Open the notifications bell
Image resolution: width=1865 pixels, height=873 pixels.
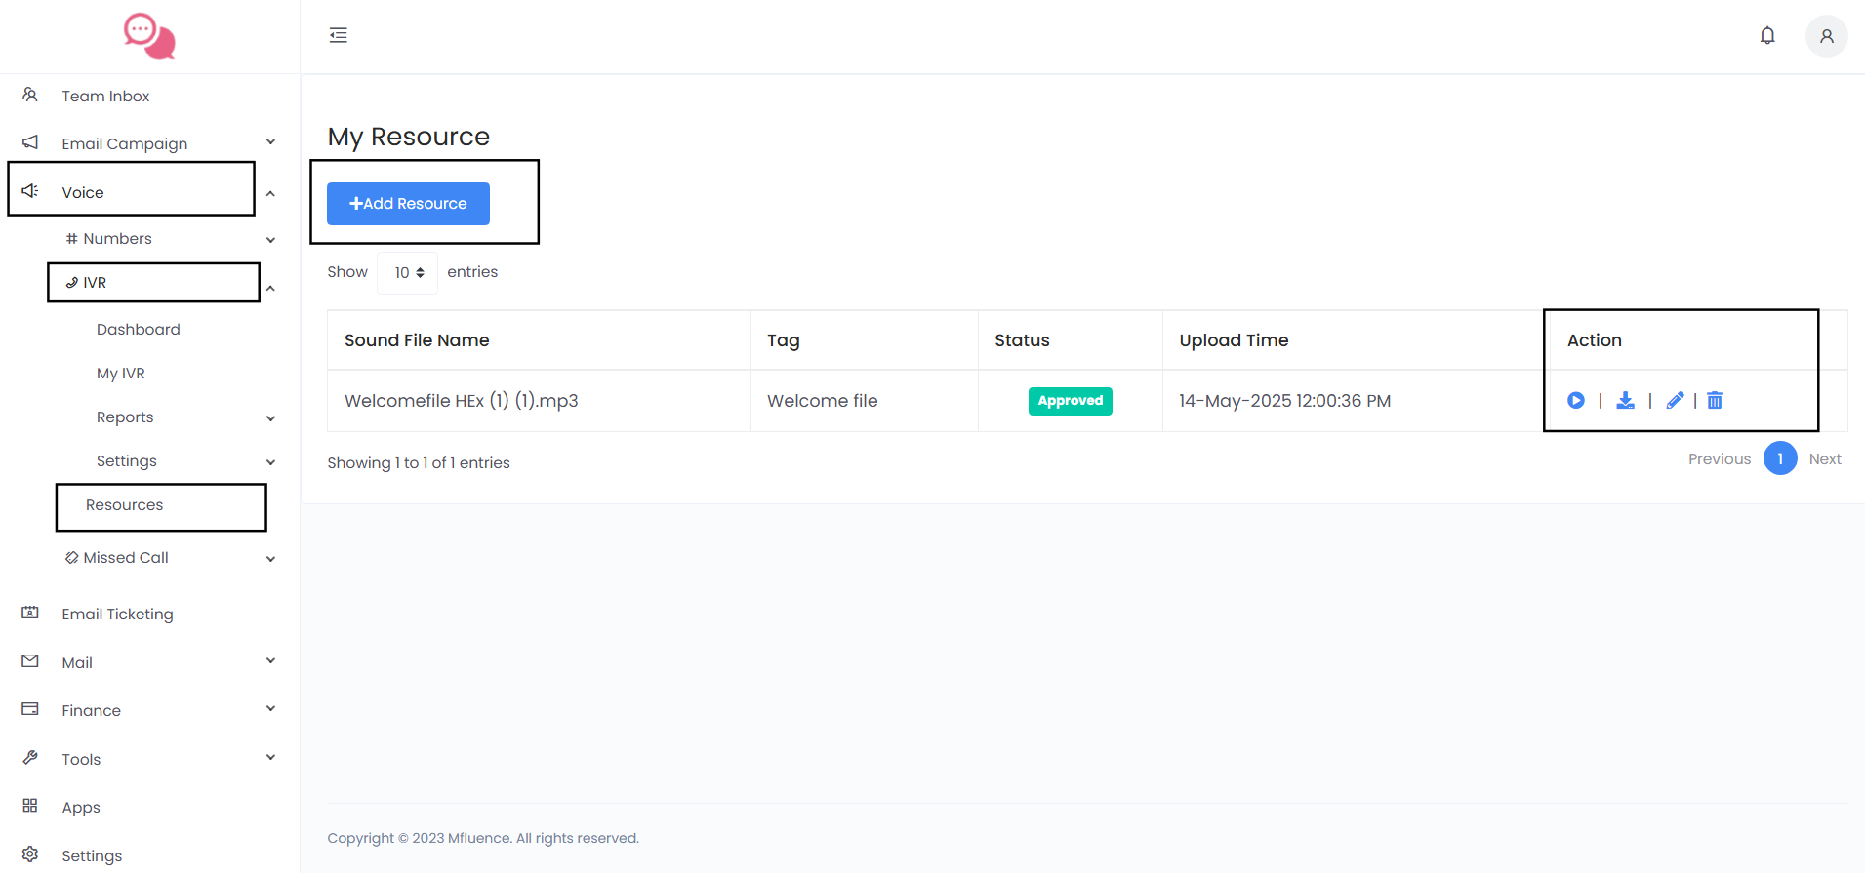(x=1766, y=36)
